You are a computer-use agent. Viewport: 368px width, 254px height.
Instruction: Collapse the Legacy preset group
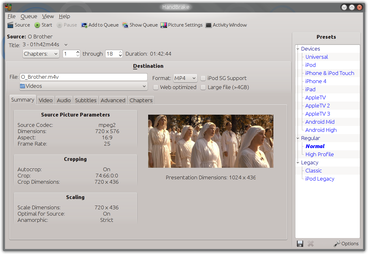(x=298, y=163)
